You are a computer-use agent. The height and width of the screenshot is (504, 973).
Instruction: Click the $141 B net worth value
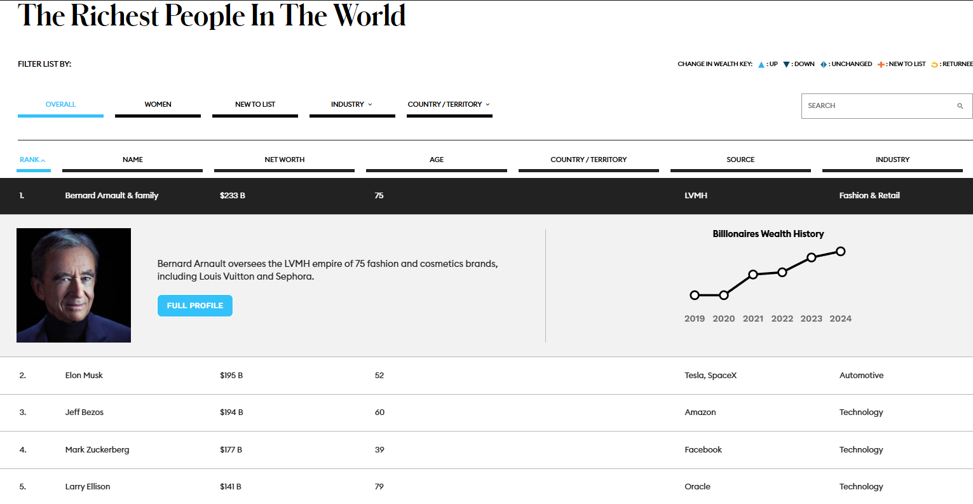[x=231, y=487]
